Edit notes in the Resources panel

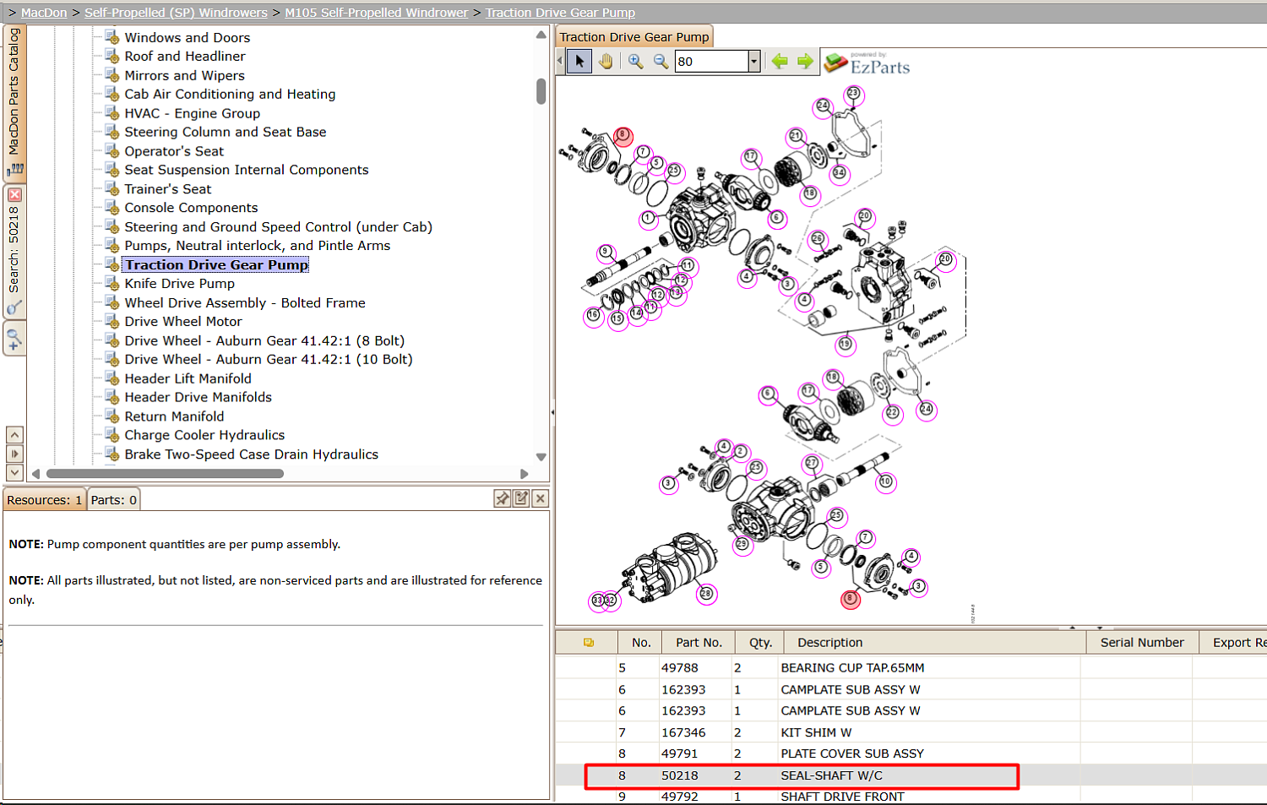521,498
